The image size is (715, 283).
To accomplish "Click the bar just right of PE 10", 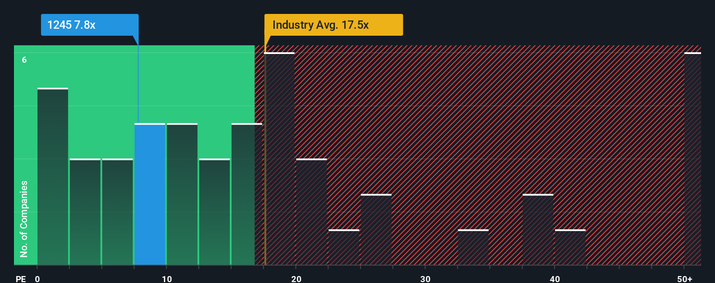I will click(182, 194).
